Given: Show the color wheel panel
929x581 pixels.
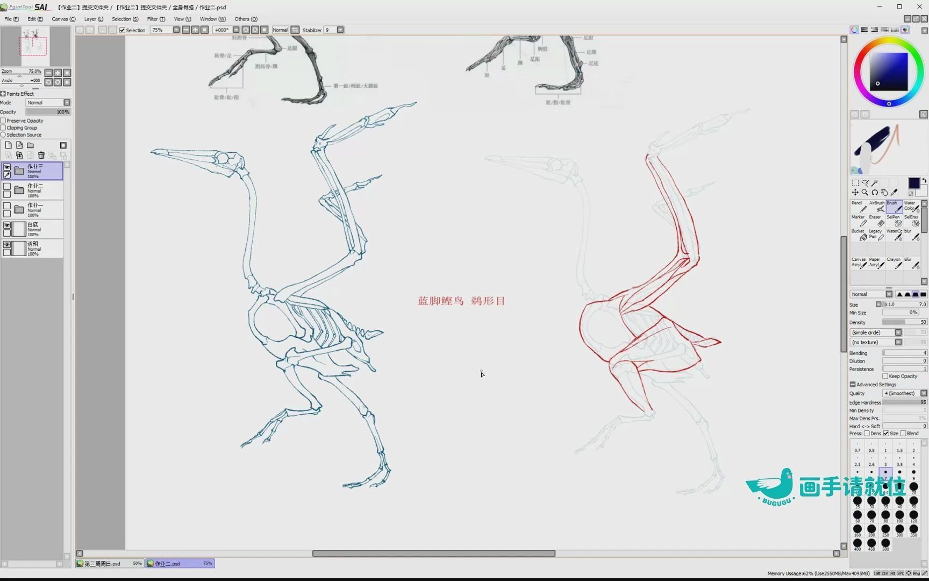Looking at the screenshot, I should [854, 30].
